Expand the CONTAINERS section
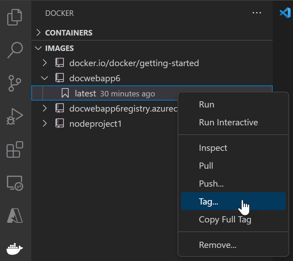This screenshot has width=293, height=261. (x=39, y=32)
